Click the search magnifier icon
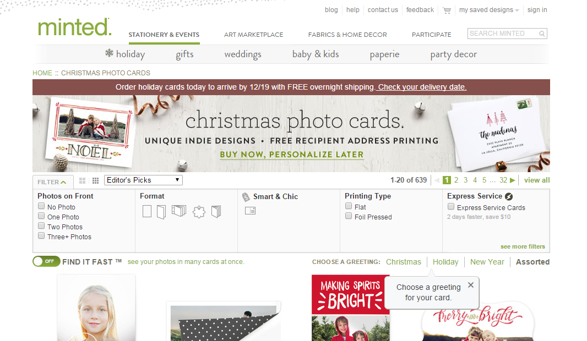Screen dimensions: 587x341 click(x=542, y=34)
